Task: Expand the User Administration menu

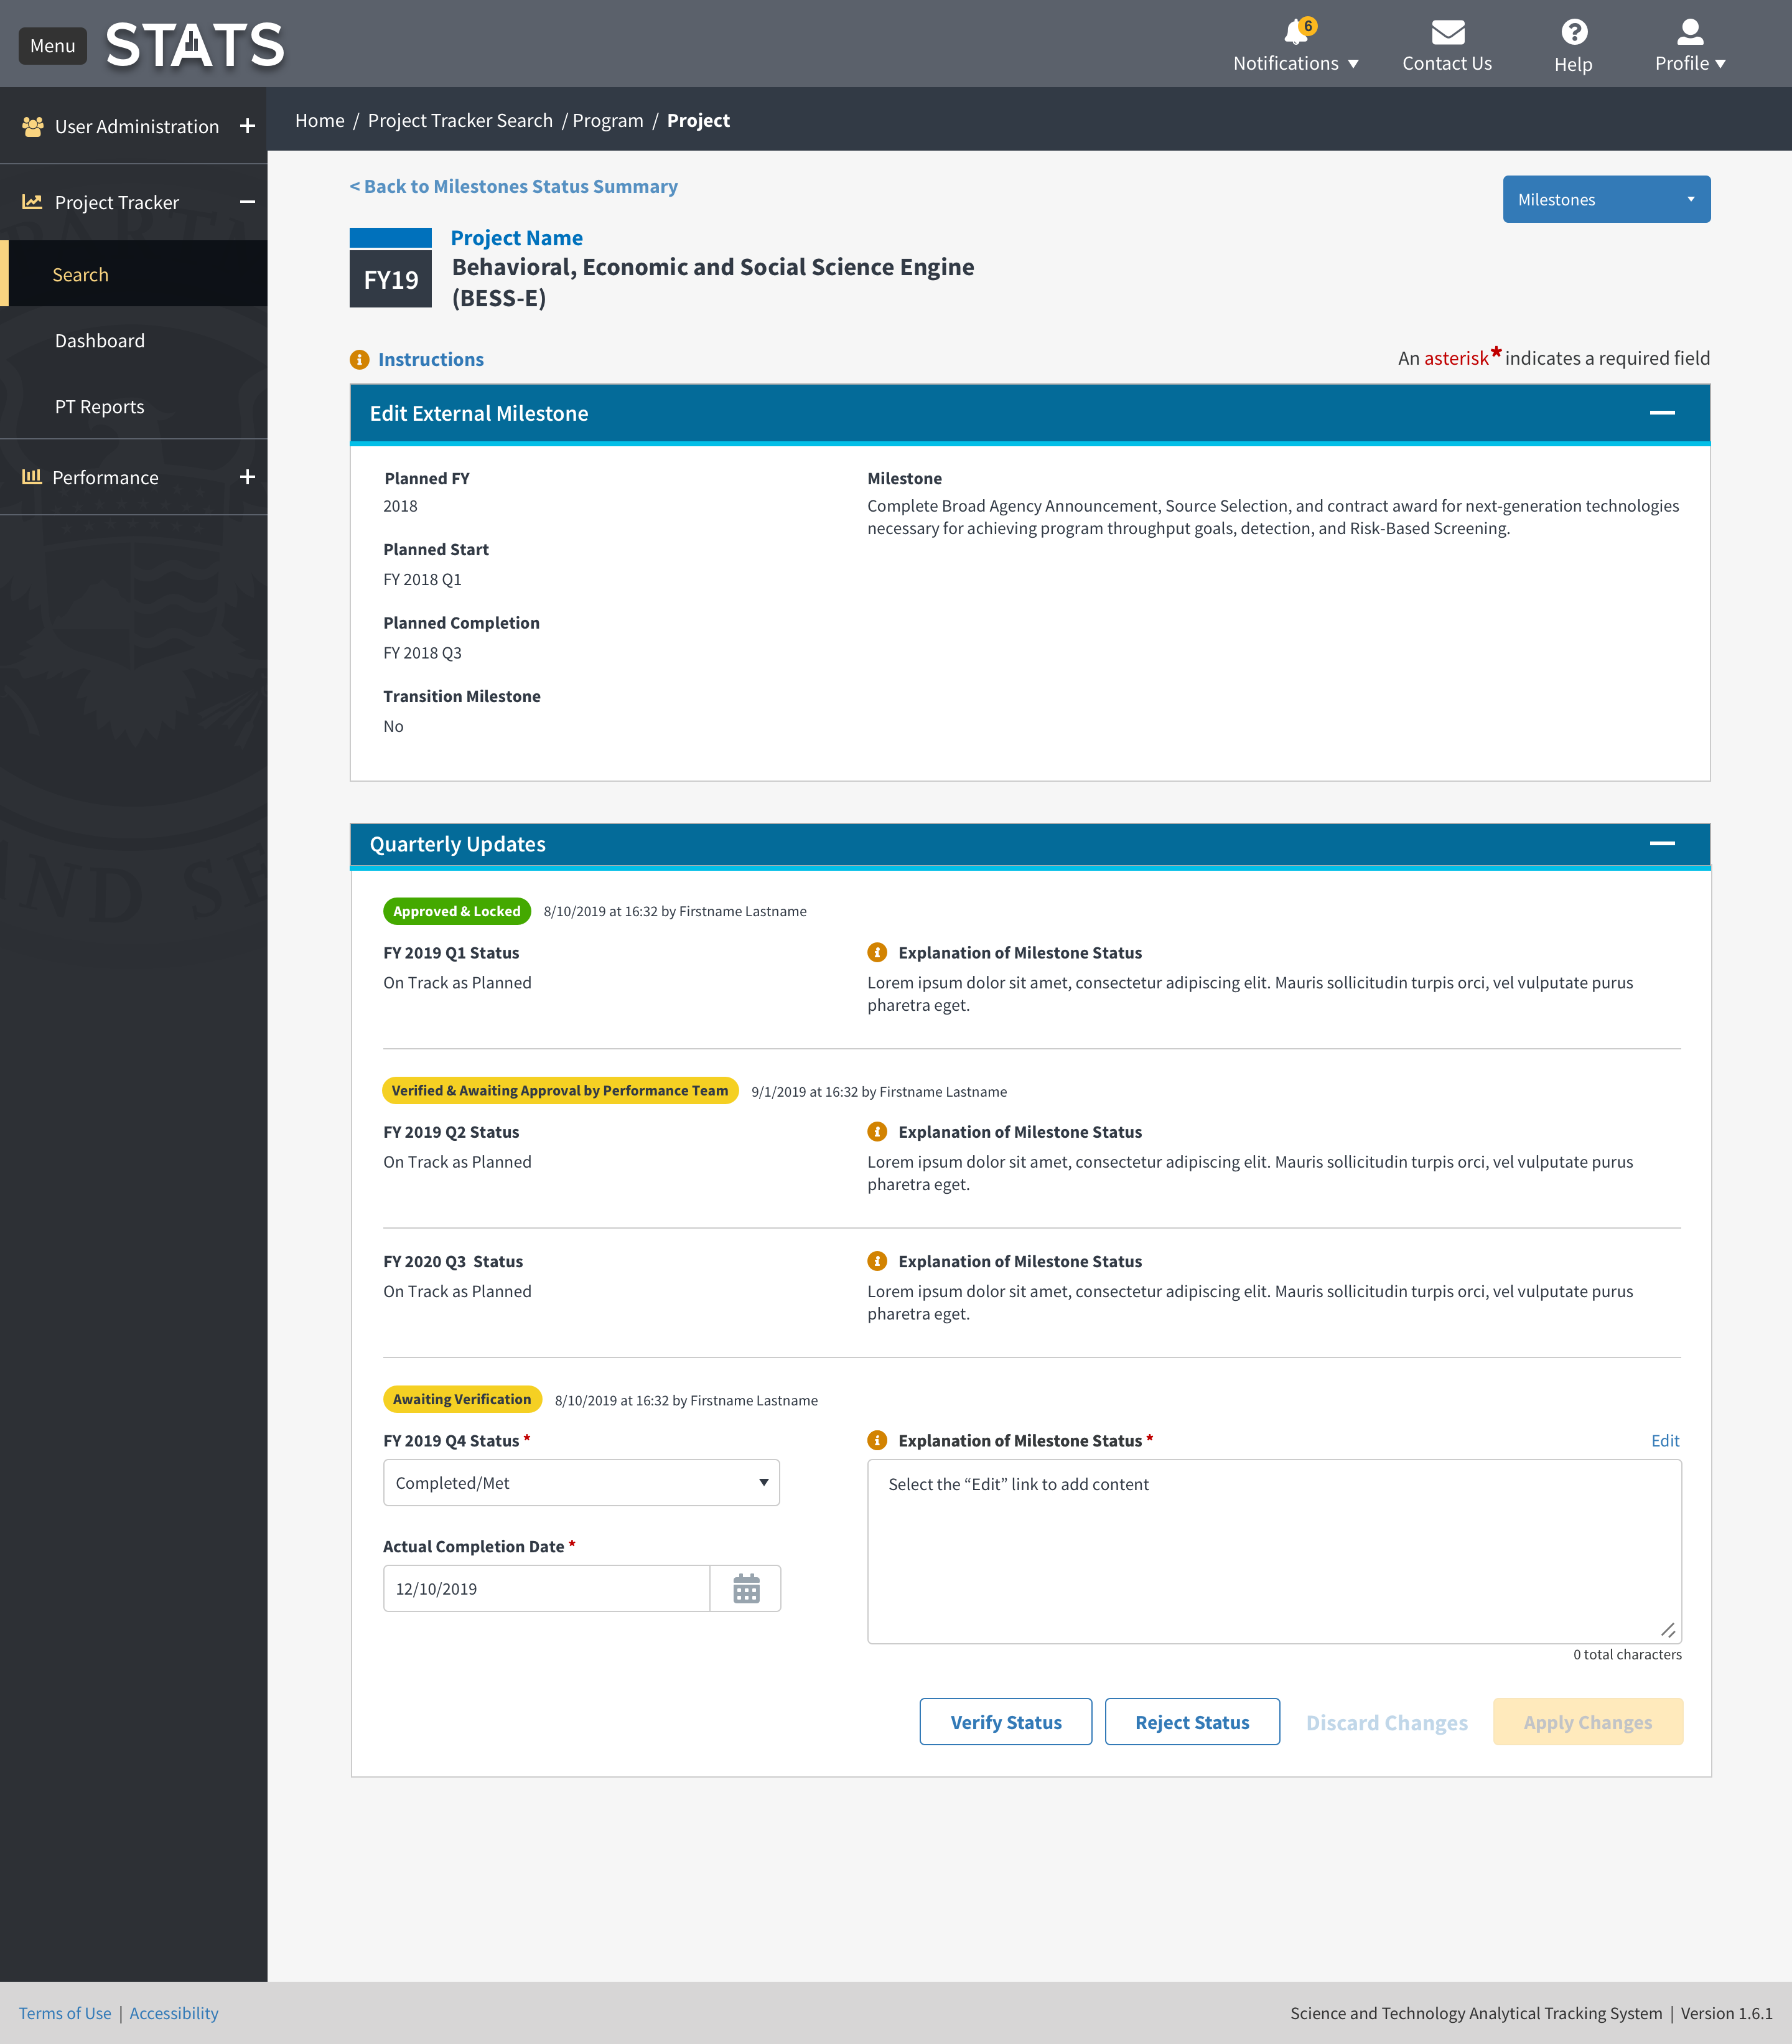Action: (x=247, y=126)
